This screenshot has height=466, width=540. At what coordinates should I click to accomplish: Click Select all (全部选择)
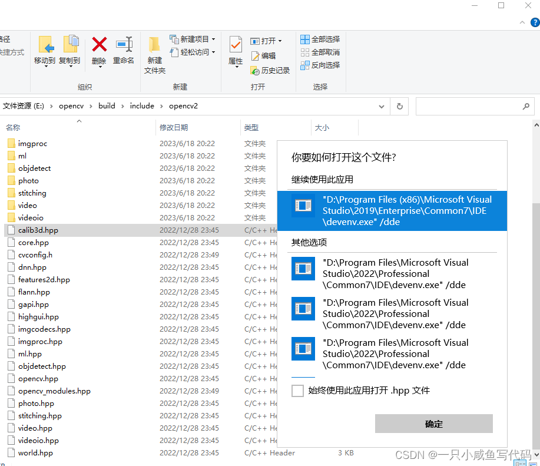pos(320,39)
